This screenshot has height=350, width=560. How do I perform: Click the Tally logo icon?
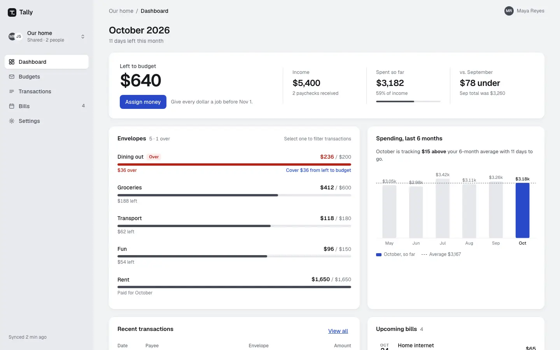[x=12, y=12]
